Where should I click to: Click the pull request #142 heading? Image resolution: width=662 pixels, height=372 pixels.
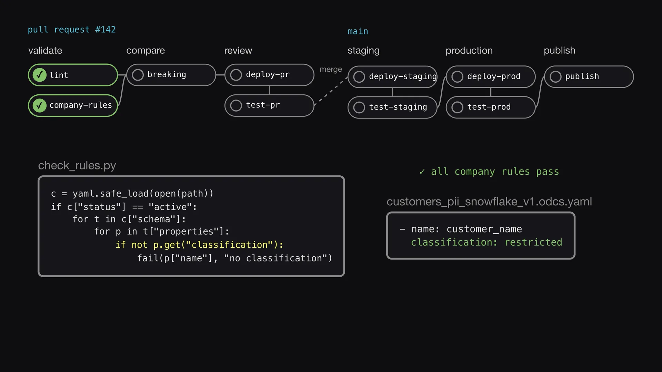tap(72, 30)
